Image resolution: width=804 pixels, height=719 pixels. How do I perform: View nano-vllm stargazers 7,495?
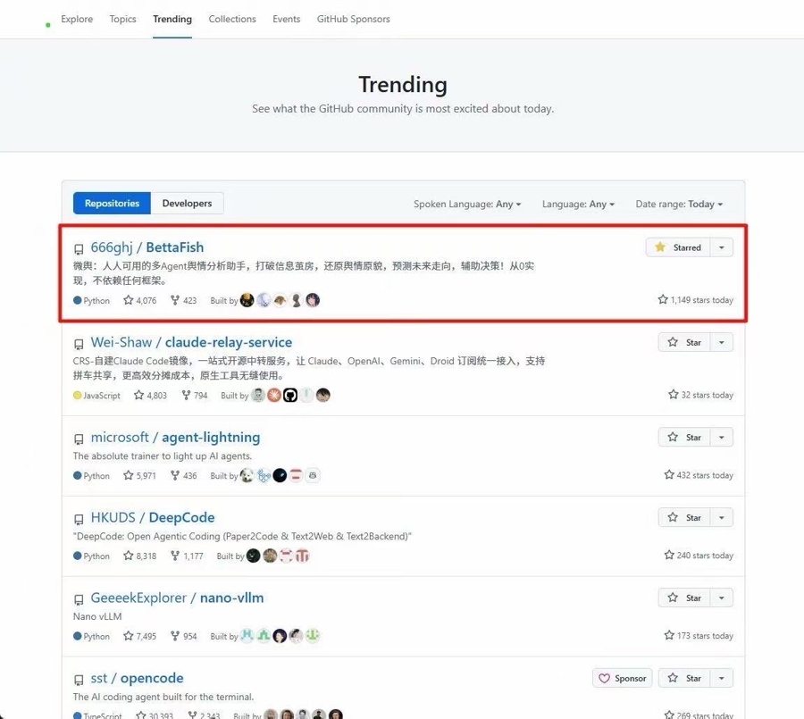click(x=140, y=637)
